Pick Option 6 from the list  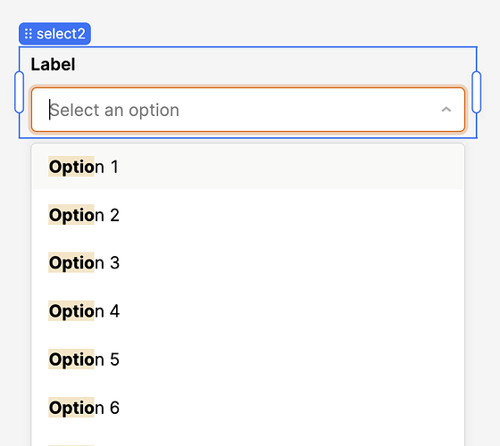click(248, 408)
